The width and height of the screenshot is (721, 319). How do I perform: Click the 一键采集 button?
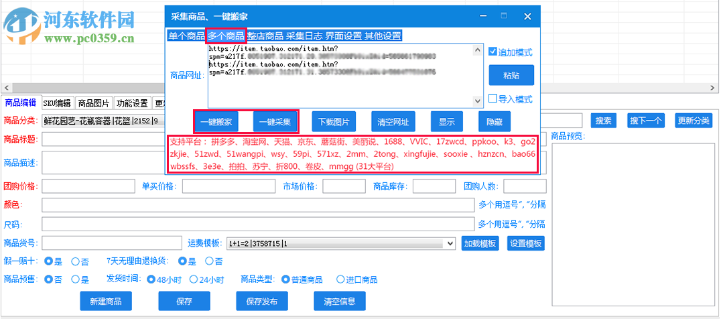click(275, 122)
